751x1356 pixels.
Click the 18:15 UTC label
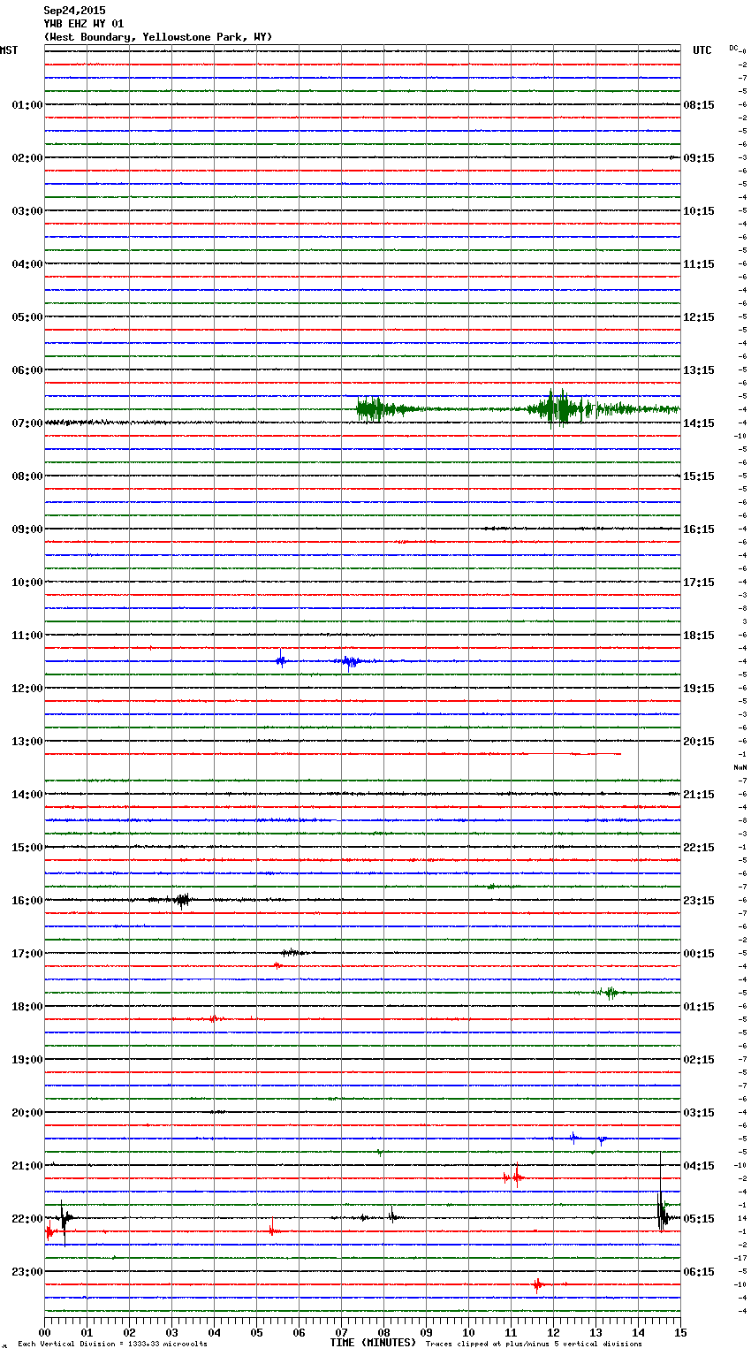click(699, 636)
